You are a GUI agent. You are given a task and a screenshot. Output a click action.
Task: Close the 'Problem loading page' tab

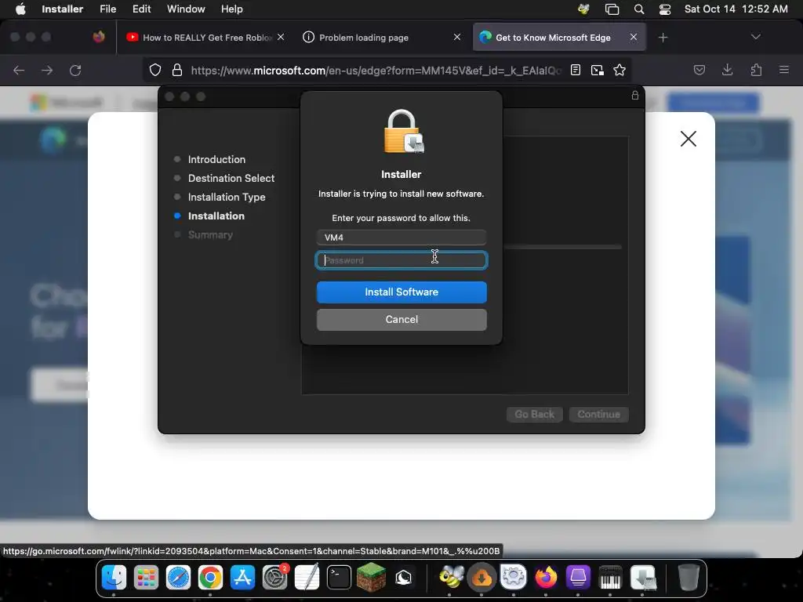coord(457,37)
